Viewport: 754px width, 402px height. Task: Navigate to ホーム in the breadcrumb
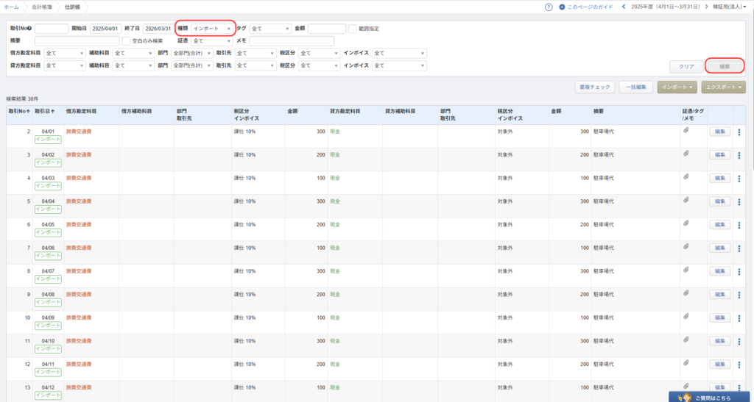[x=11, y=7]
